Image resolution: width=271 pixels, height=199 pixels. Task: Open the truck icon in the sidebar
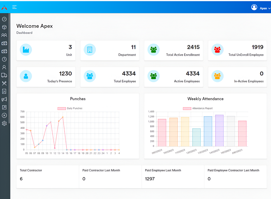coord(4,75)
